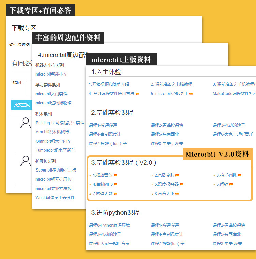Click the lower user avatar icon in Q&A page
Screen dimensions: 256x259
(26, 161)
